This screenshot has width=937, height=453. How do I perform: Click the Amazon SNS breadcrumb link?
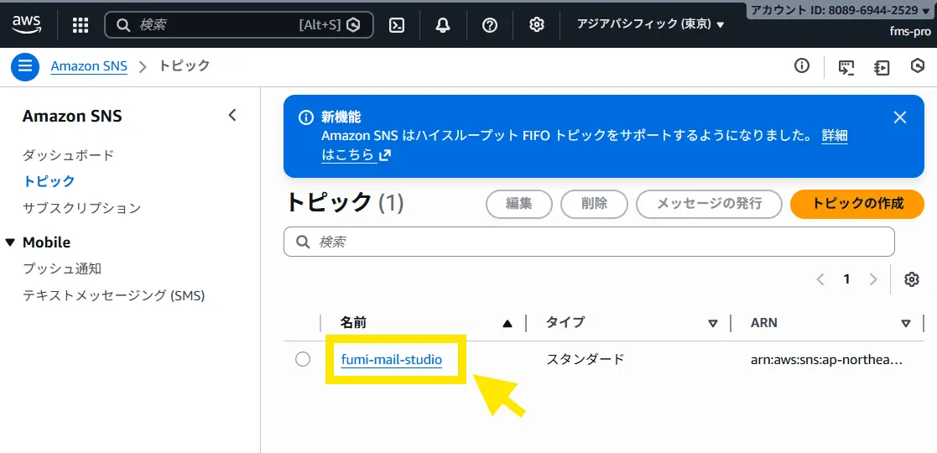click(89, 66)
